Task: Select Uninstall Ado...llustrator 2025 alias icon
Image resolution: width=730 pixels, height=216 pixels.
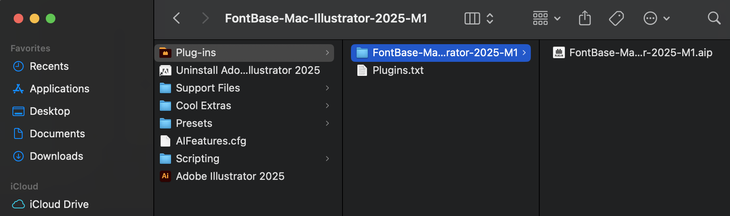Action: click(x=165, y=70)
